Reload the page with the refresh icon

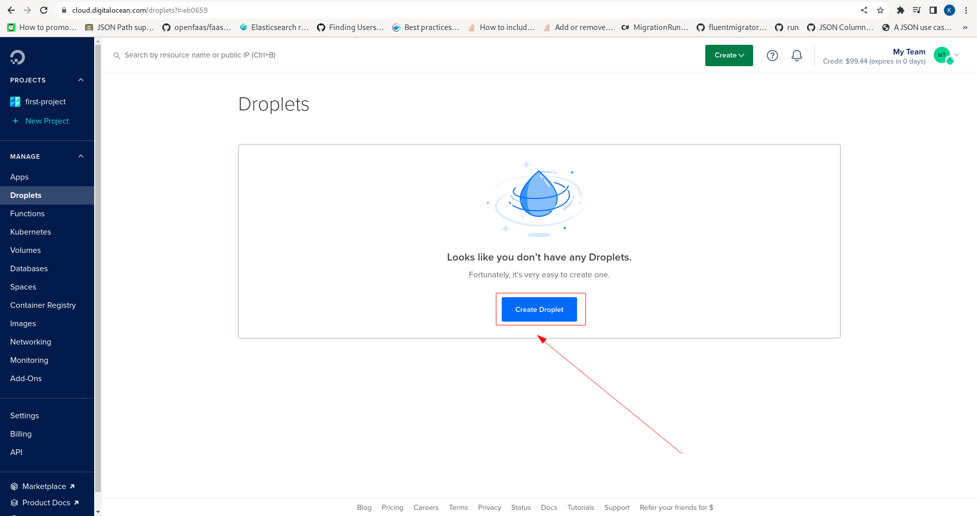coord(44,10)
